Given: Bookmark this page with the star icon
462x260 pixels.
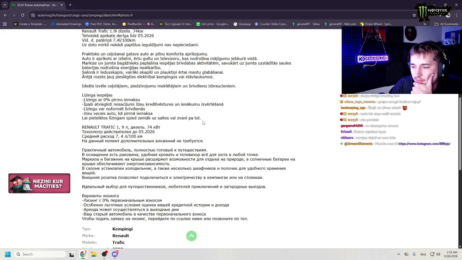Looking at the screenshot, I should coord(414,15).
